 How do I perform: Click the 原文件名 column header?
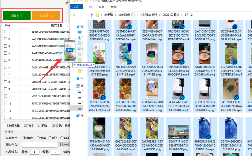coord(57,26)
